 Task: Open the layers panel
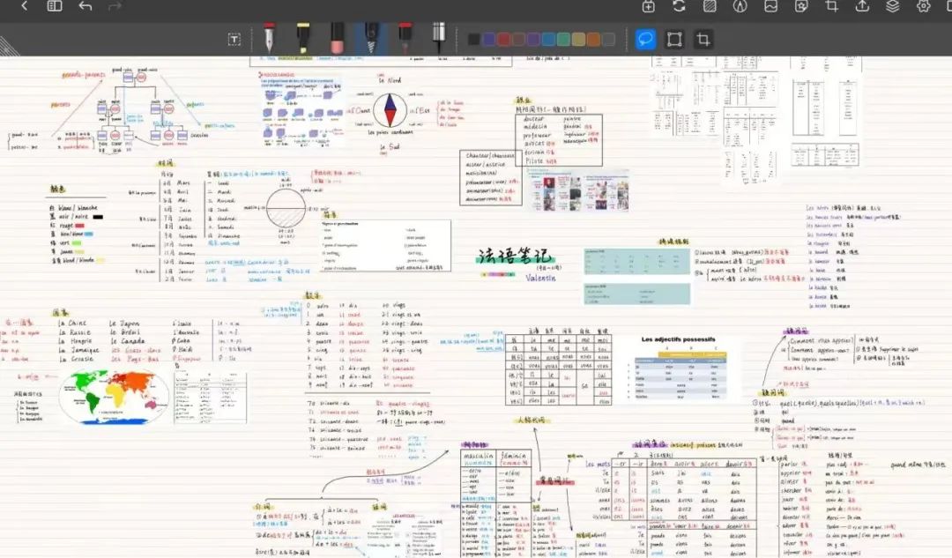tap(893, 6)
